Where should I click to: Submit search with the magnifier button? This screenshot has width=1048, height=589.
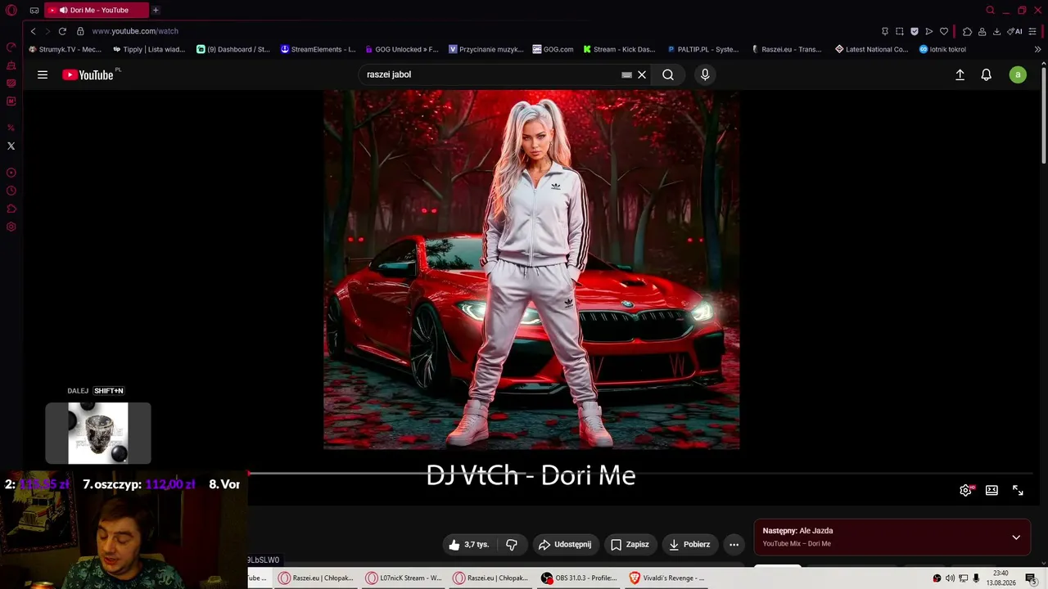(668, 74)
